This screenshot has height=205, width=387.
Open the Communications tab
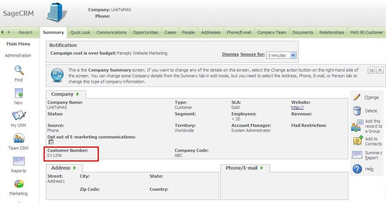click(111, 32)
